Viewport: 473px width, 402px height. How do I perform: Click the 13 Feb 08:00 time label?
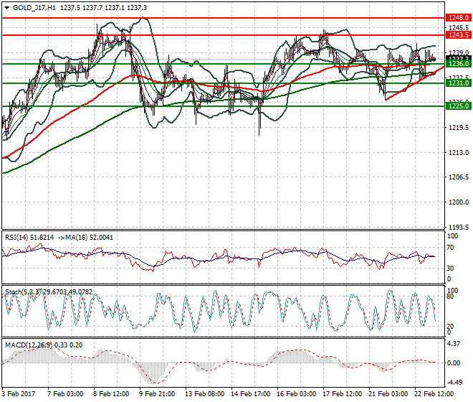coord(204,394)
